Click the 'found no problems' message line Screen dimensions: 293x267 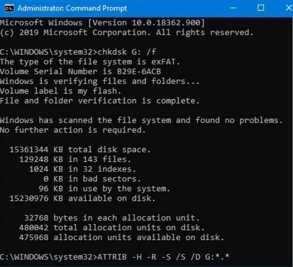click(141, 120)
